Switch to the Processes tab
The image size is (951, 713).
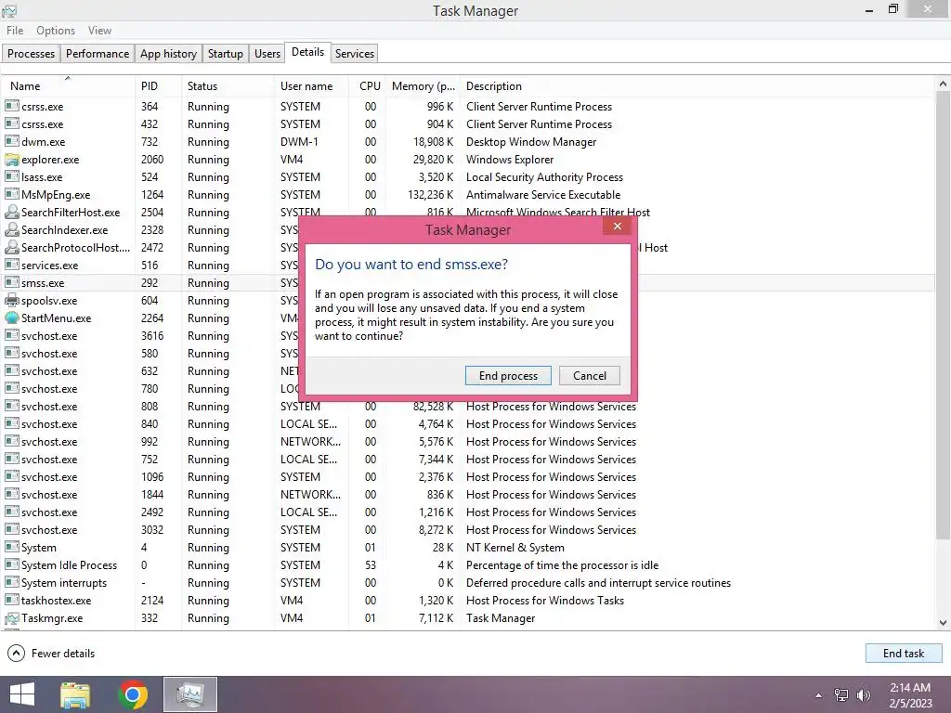coord(31,53)
